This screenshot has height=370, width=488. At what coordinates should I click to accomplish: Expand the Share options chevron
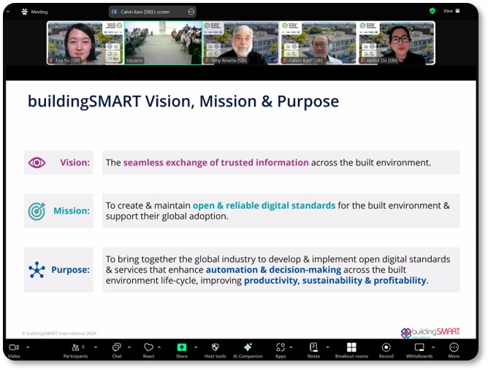click(x=196, y=347)
